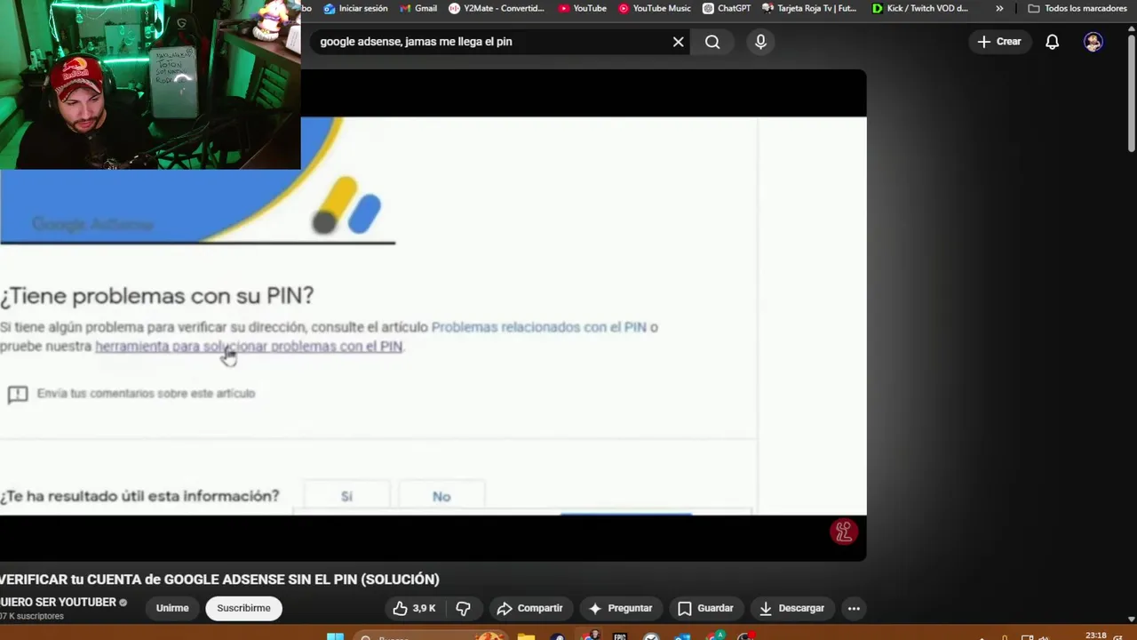The height and width of the screenshot is (640, 1137).
Task: Click the magnifier search button
Action: pos(712,42)
